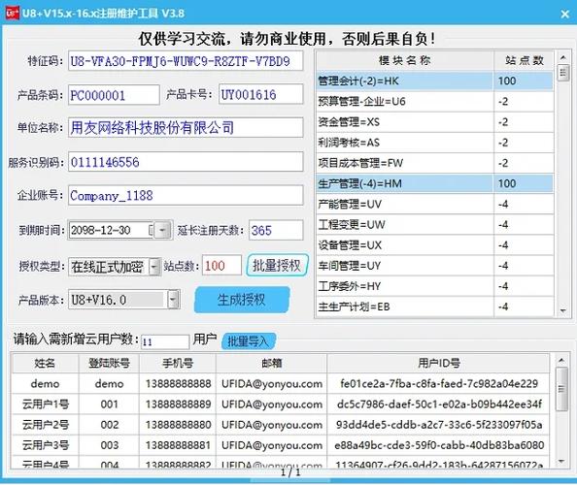Select the 云用户3号 name cell
The image size is (577, 485).
pos(45,445)
